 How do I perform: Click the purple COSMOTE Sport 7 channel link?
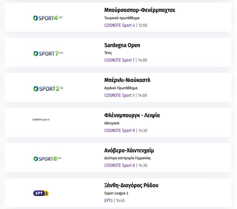[x=119, y=60]
